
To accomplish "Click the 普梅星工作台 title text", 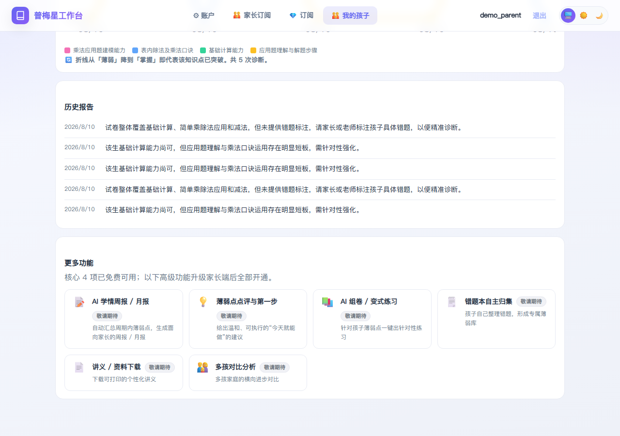I will (58, 16).
